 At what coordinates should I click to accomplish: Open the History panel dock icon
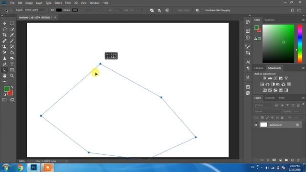click(248, 22)
